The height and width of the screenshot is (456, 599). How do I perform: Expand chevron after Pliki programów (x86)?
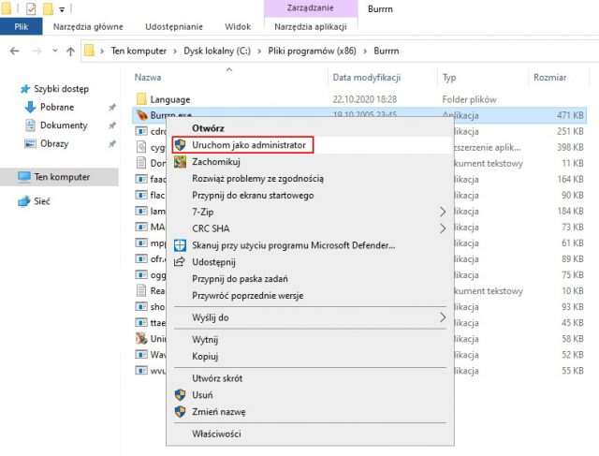coord(365,51)
